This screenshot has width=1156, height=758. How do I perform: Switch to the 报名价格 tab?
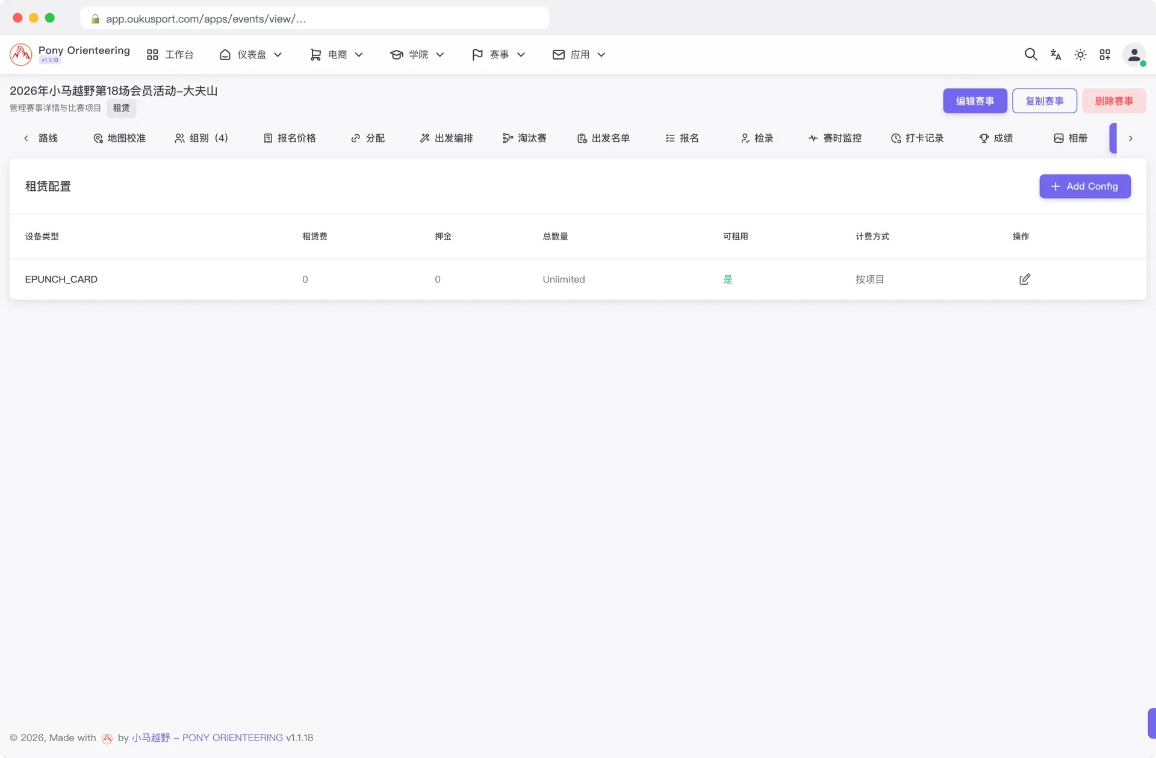point(290,138)
